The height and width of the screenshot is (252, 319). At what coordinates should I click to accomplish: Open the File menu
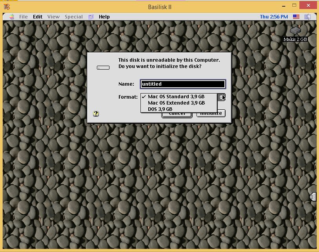pyautogui.click(x=24, y=17)
